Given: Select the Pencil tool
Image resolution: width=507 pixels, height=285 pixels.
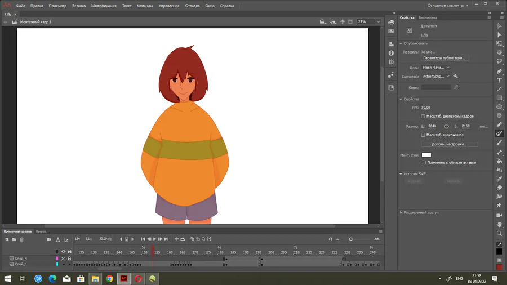Looking at the screenshot, I should click(x=499, y=124).
